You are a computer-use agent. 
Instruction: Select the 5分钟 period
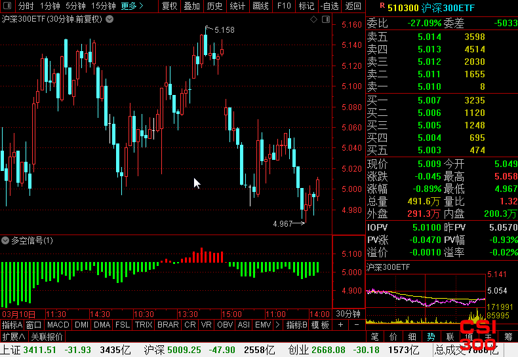click(75, 6)
